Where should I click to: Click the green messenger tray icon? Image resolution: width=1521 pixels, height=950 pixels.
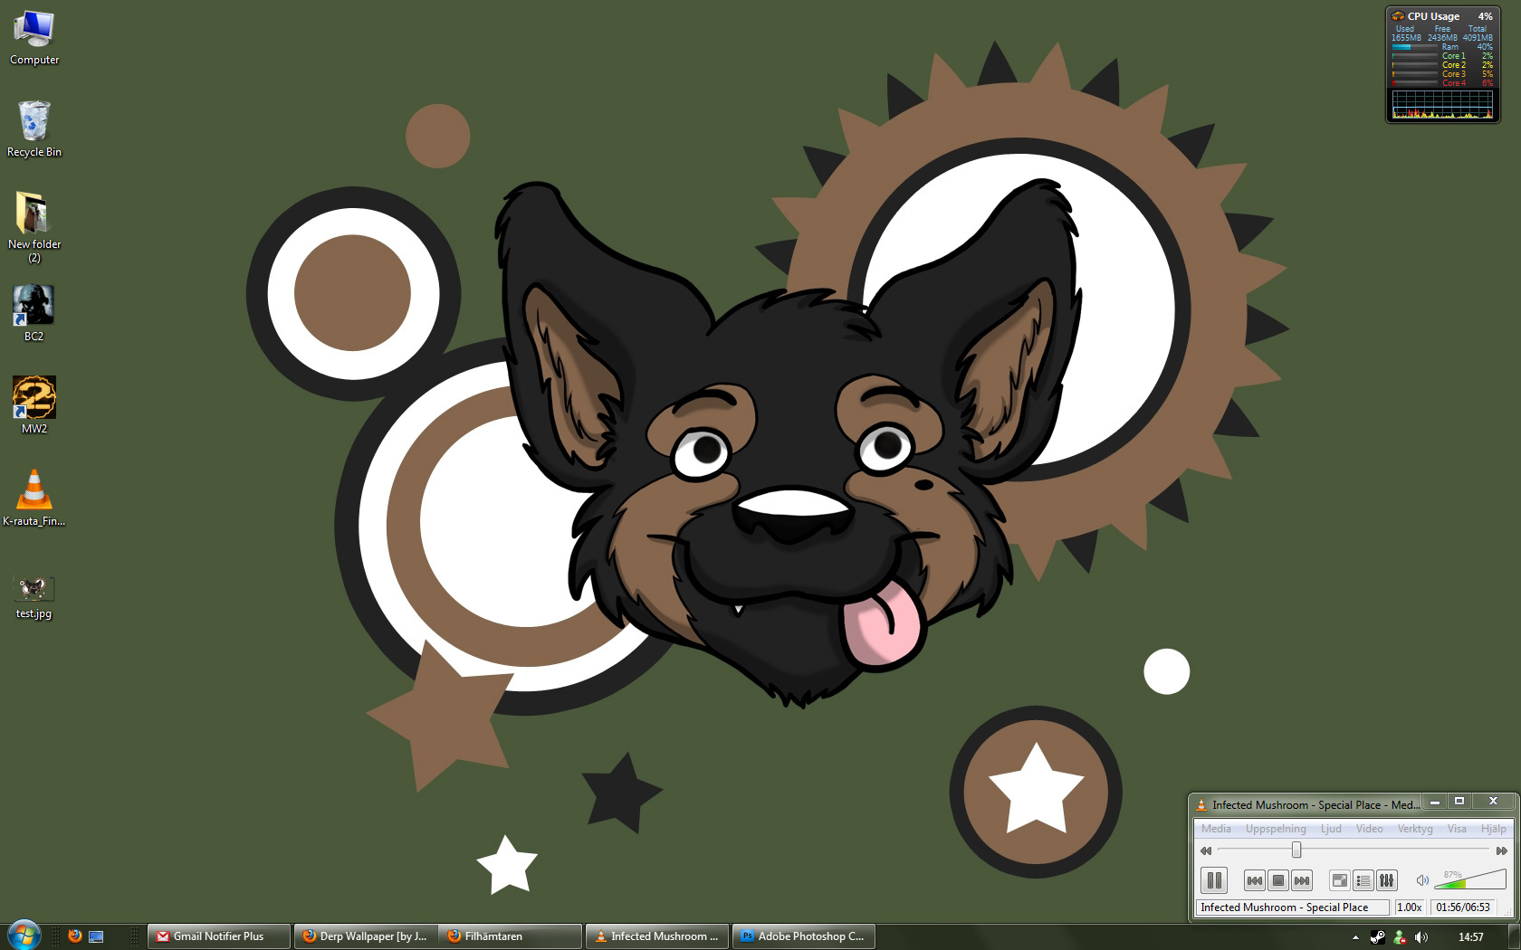click(x=1400, y=937)
